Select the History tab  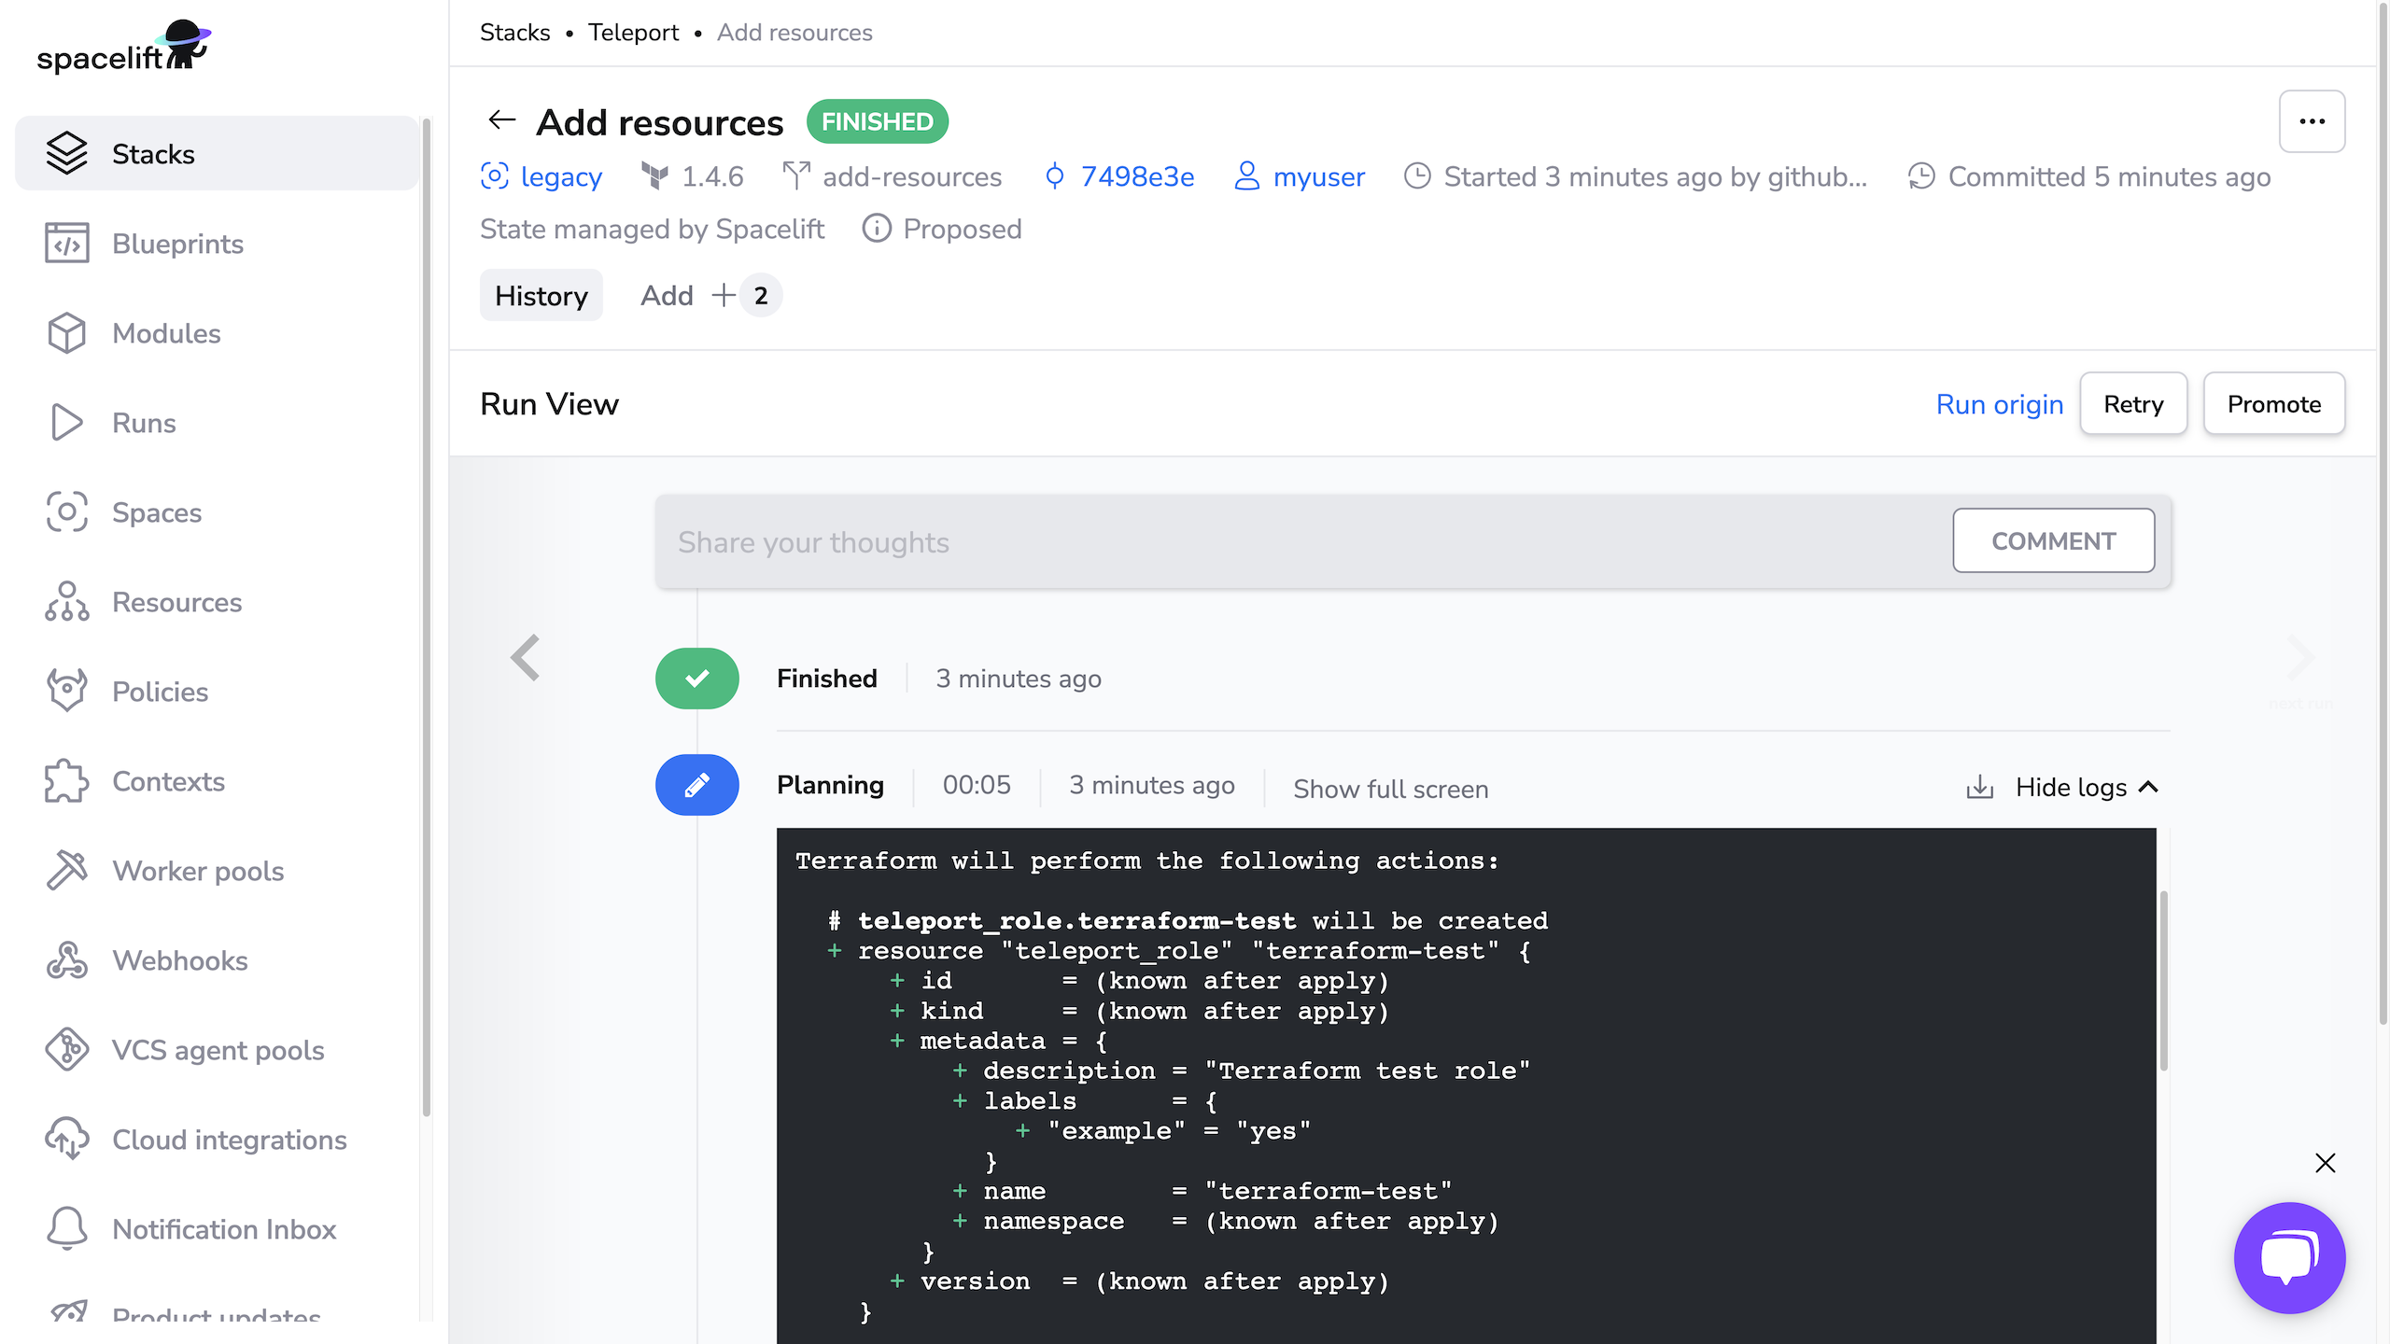pyautogui.click(x=540, y=295)
